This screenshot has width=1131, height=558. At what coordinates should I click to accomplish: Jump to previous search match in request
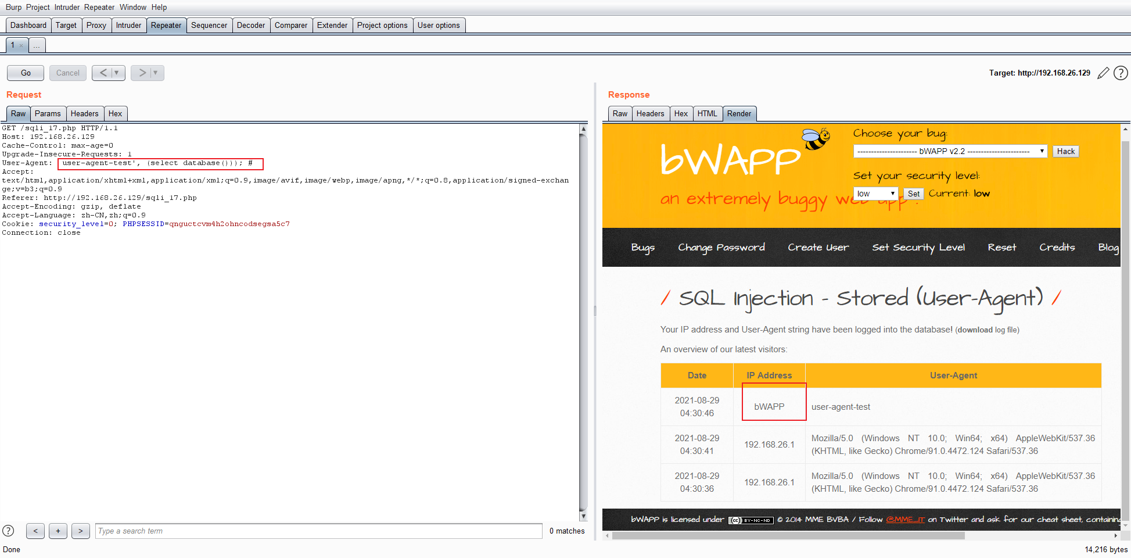[x=35, y=531]
